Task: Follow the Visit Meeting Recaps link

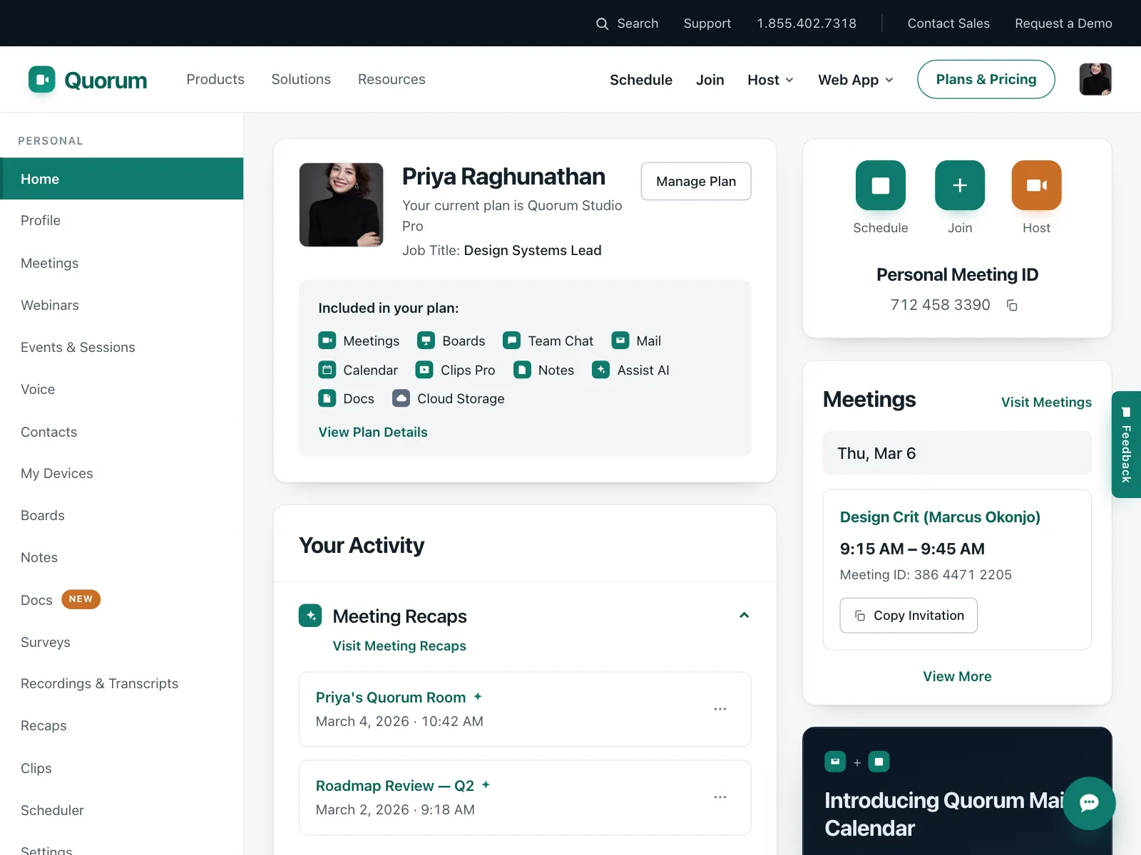Action: 399,646
